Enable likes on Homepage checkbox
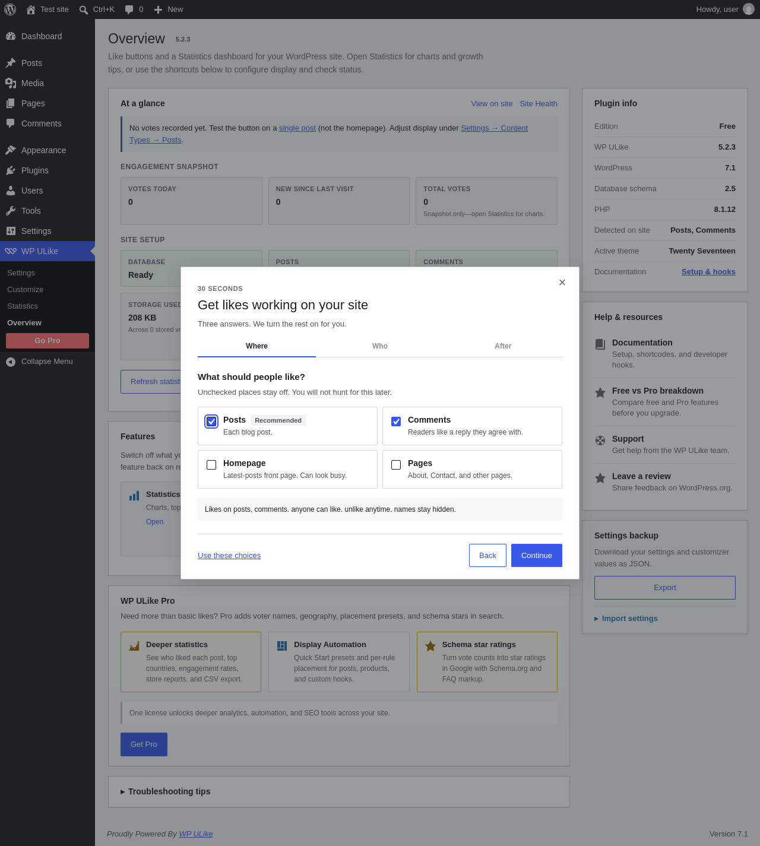 [x=211, y=465]
